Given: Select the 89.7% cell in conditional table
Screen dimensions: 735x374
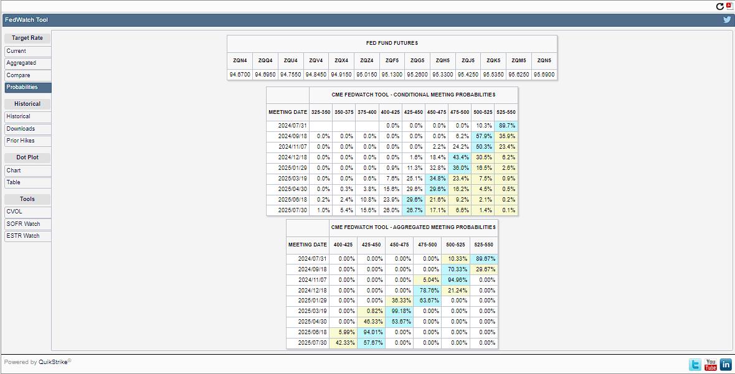Looking at the screenshot, I should click(x=506, y=126).
